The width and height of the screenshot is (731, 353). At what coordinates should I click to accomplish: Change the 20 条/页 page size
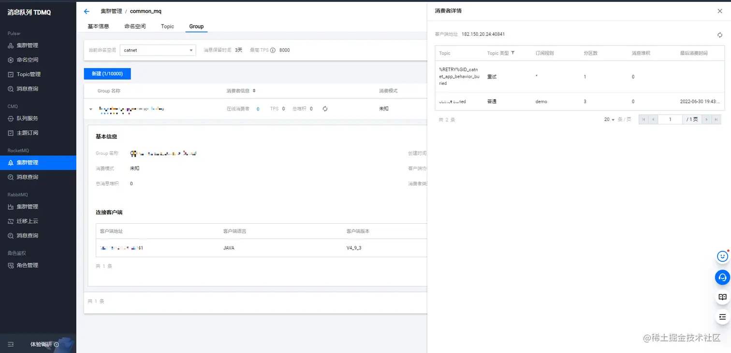point(609,120)
